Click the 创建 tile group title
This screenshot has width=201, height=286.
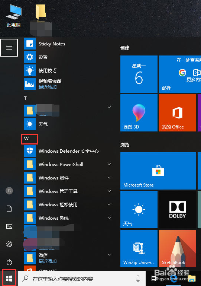(125, 48)
